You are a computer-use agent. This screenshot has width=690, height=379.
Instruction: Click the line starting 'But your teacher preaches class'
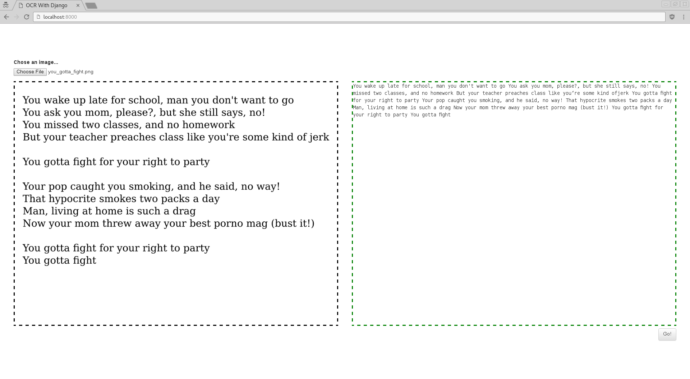(x=176, y=137)
